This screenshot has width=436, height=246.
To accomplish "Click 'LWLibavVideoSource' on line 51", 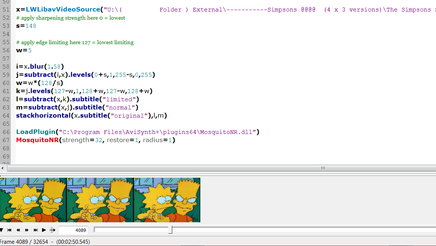I will 63,9.
